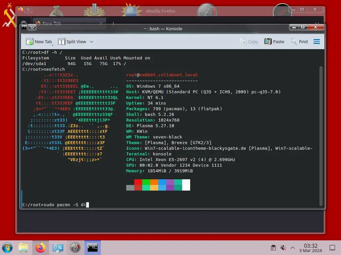
Task: Click the show desktop button
Action: pyautogui.click(x=332, y=248)
